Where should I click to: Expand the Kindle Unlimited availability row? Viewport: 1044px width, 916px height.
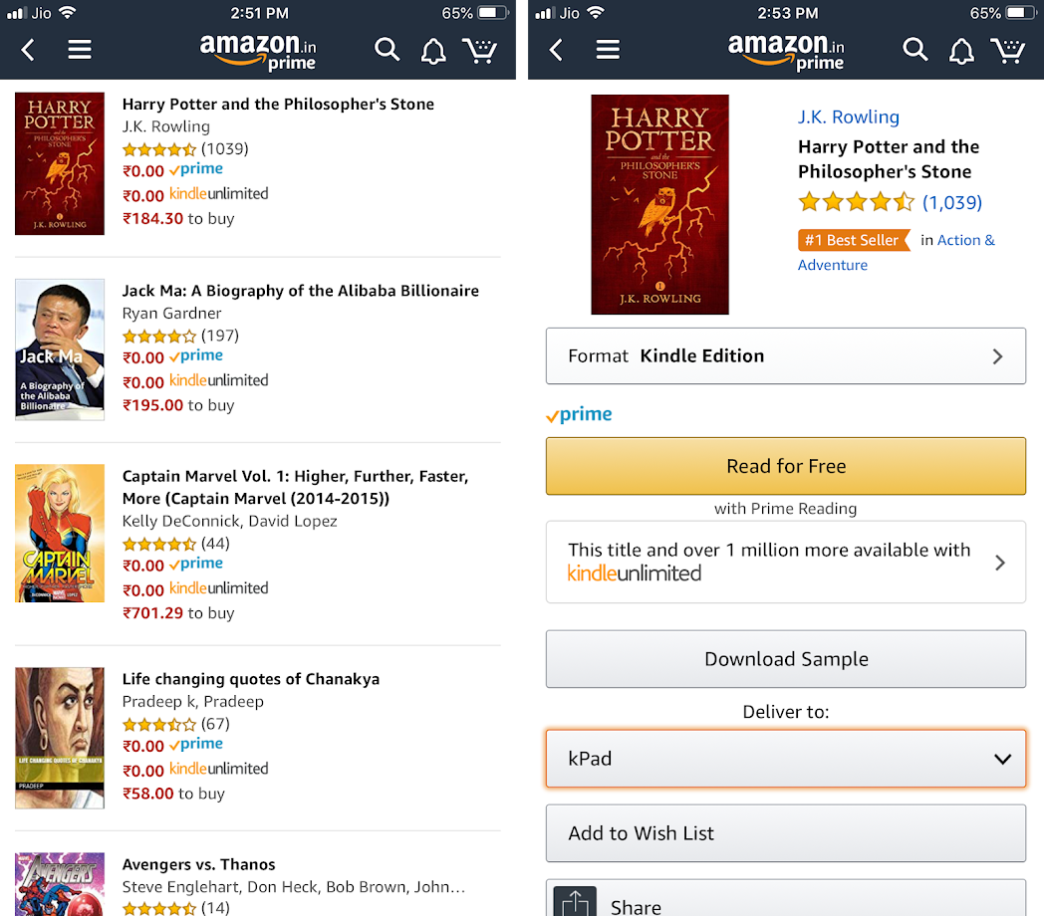(785, 563)
